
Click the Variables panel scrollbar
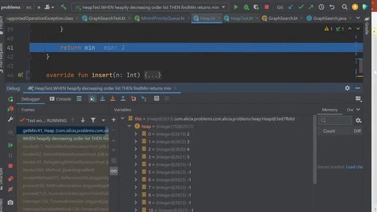(315, 150)
